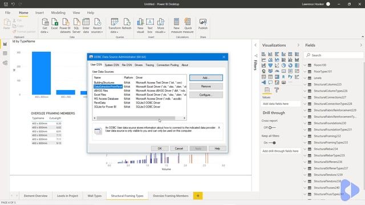Insert a New visual
The image size is (365, 205).
point(140,26)
